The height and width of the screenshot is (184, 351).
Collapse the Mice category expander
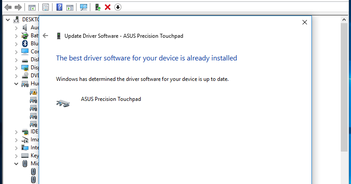(16, 164)
